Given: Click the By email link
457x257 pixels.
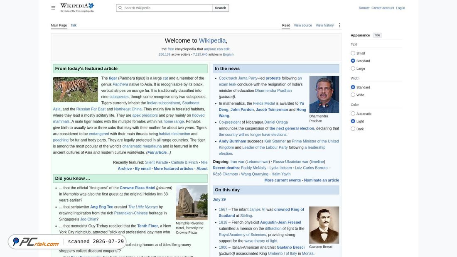Looking at the screenshot, I should tap(143, 169).
